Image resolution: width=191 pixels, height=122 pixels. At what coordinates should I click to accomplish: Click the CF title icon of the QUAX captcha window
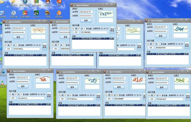(8, 71)
